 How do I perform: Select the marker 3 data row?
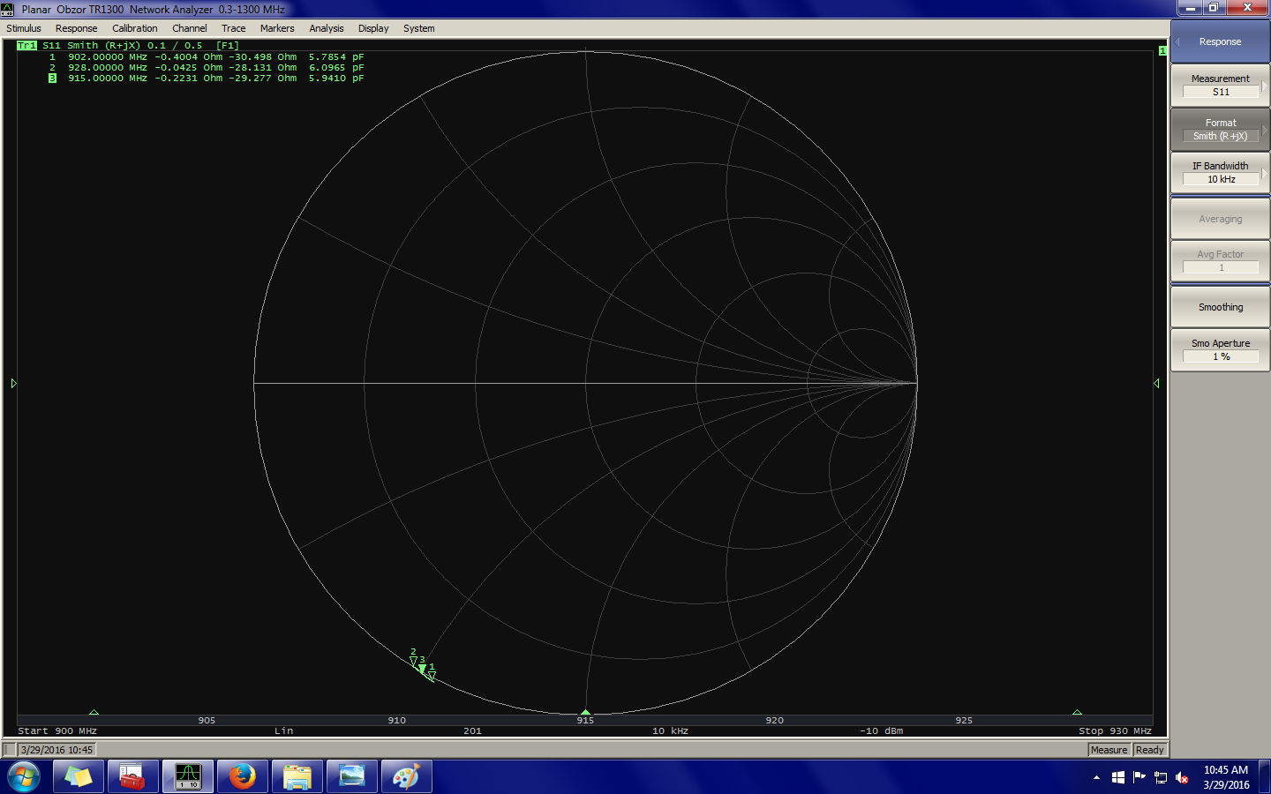coord(212,79)
